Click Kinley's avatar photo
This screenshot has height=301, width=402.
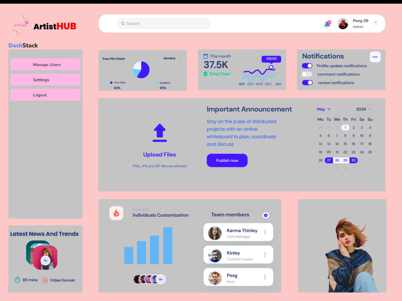coord(215,255)
